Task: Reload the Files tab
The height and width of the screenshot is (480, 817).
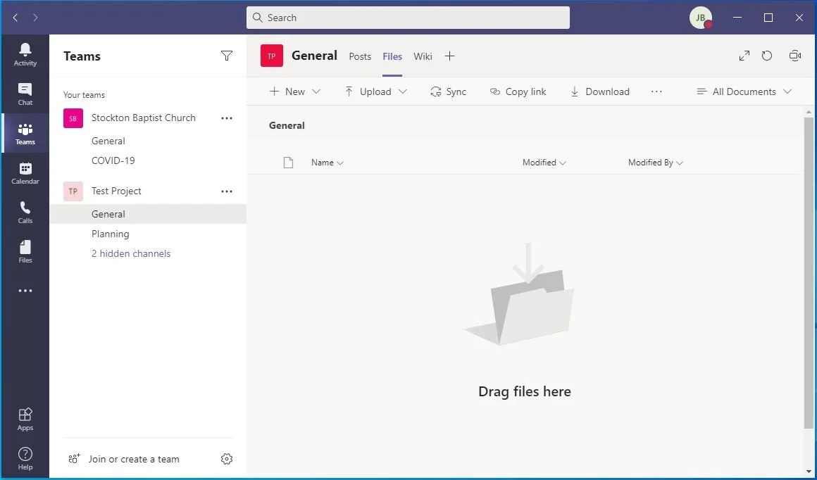Action: coord(767,56)
